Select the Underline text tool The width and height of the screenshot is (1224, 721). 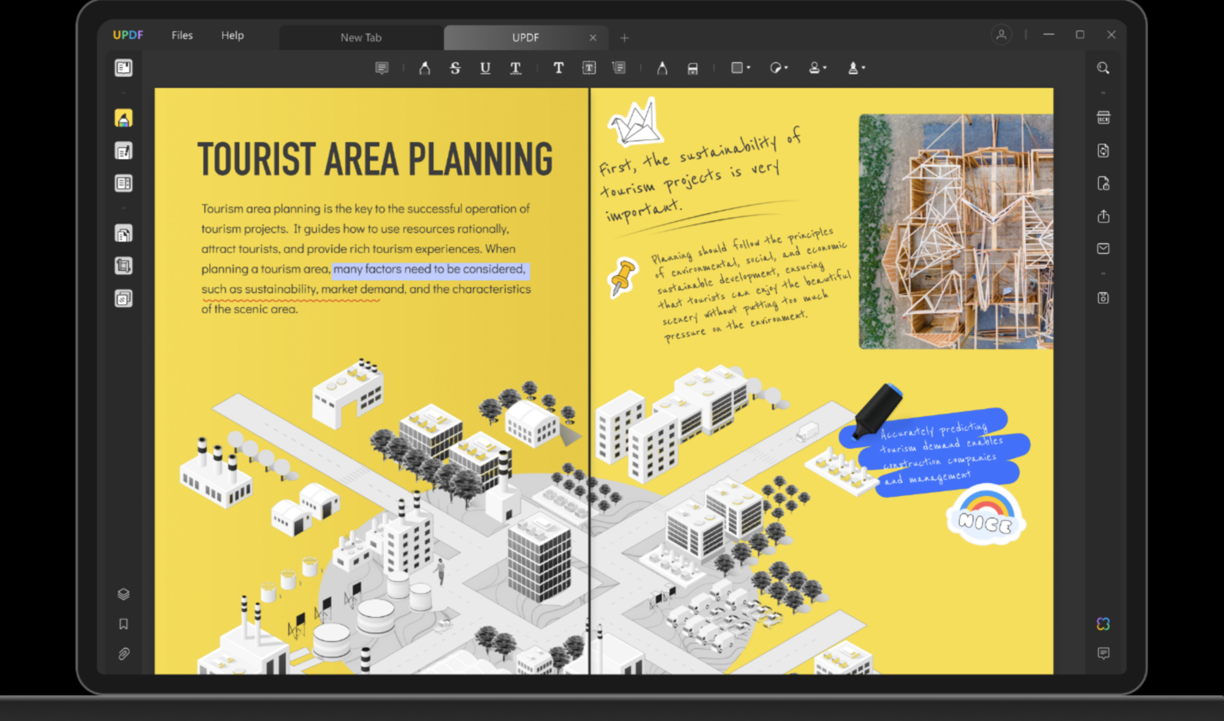click(485, 68)
